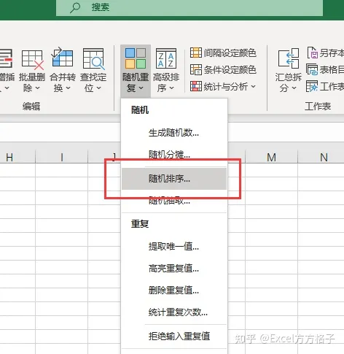This screenshot has height=354, width=344.
Task: Click the 查找定位 magnifier icon
Action: click(x=93, y=59)
